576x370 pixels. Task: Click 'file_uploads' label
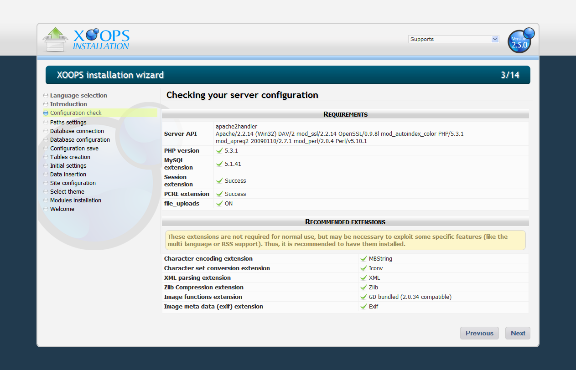(x=182, y=203)
